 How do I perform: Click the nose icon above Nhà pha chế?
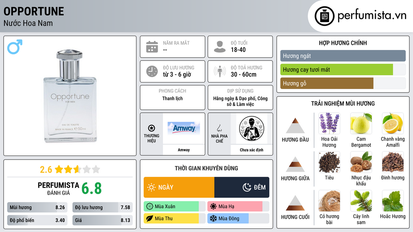pos(219,128)
